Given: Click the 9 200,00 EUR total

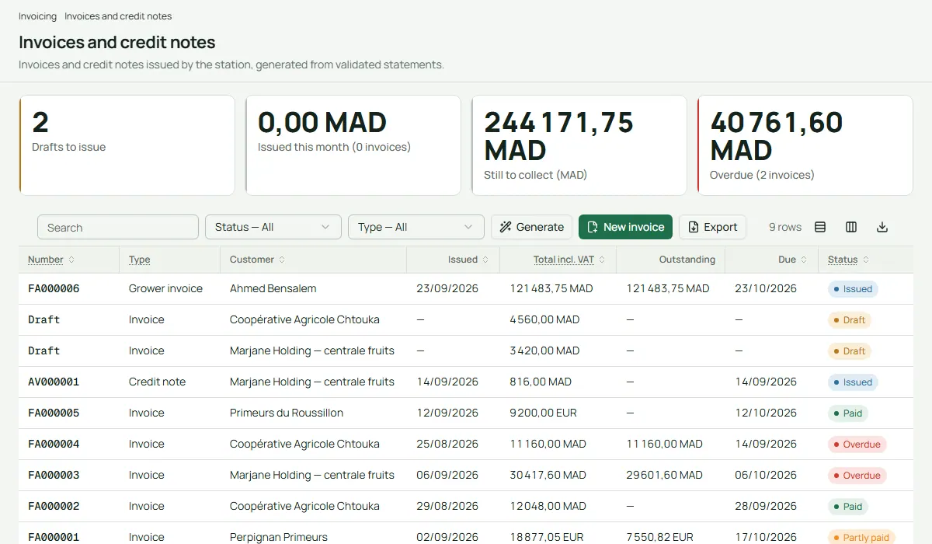Looking at the screenshot, I should pos(544,413).
